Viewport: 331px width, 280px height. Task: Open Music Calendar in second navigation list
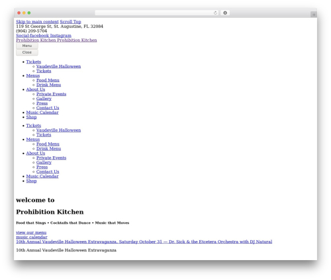coord(42,176)
